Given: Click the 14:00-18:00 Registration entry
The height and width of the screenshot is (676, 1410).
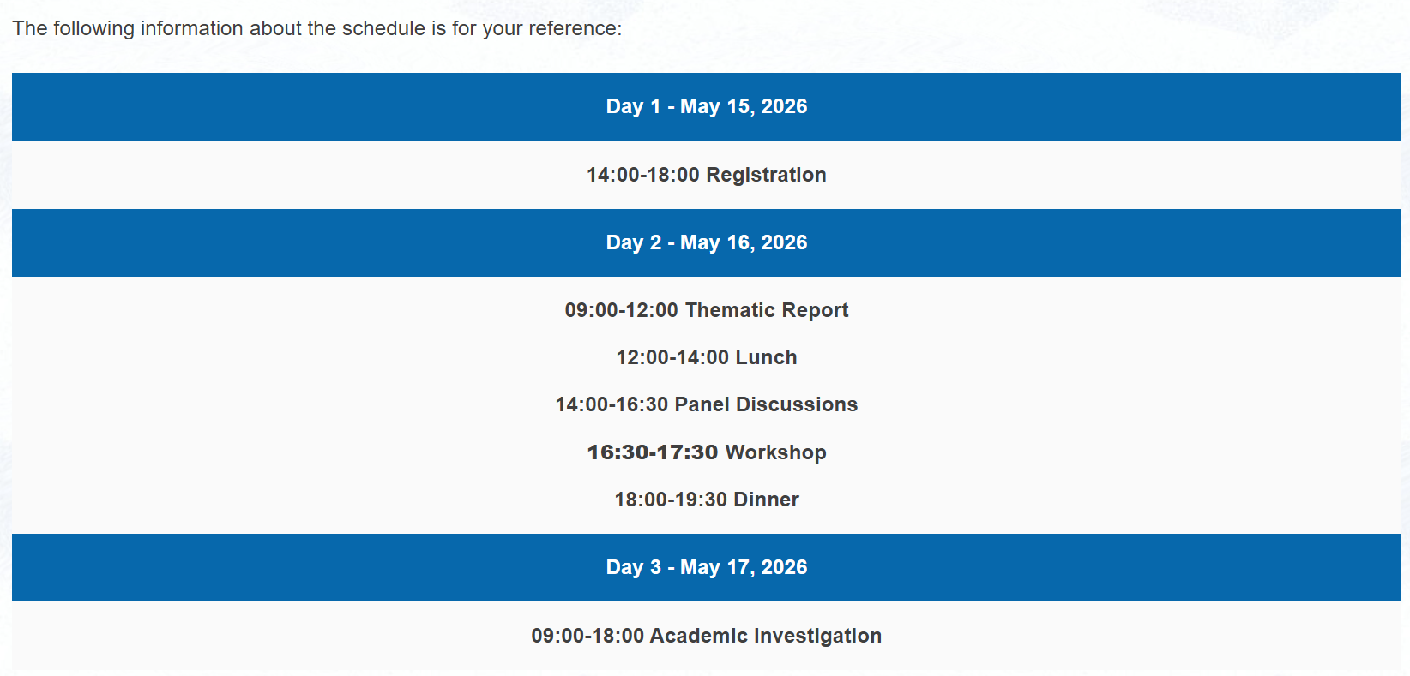Looking at the screenshot, I should [707, 175].
